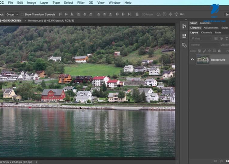Viewport: 229px width, 164px height.
Task: Click the link layers icon
Action: [215, 161]
